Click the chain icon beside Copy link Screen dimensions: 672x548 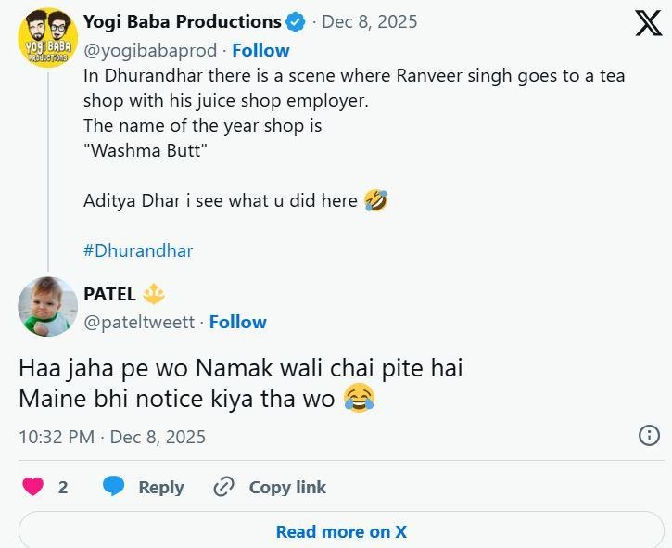pos(223,486)
